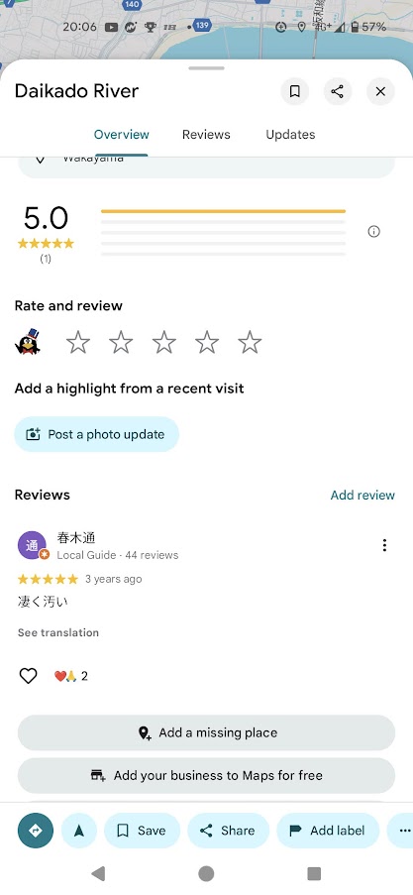Tap Add a missing place button
The image size is (413, 895).
(x=206, y=732)
